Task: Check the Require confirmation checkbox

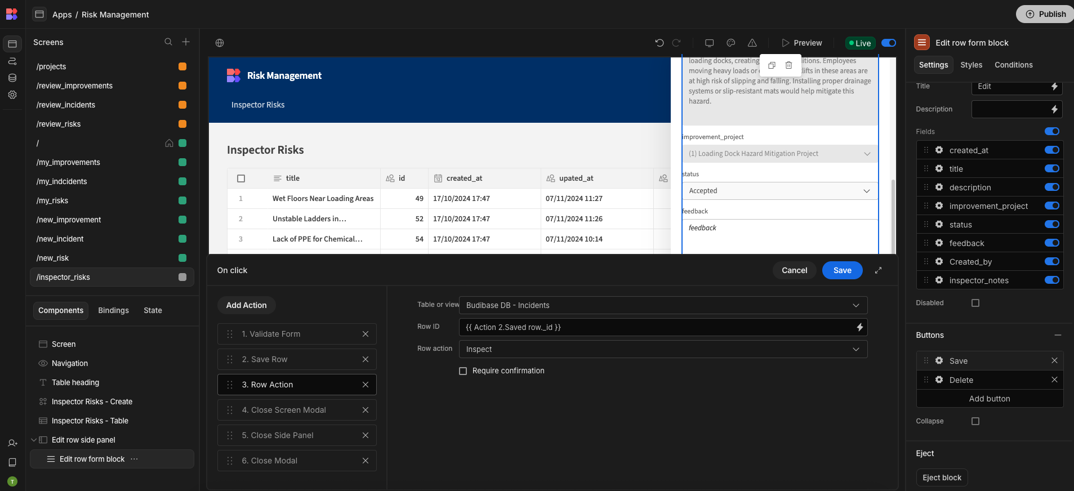Action: [463, 371]
